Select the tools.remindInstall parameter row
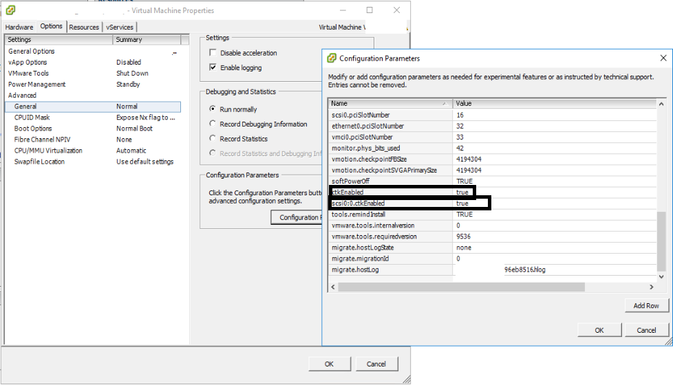Screen dimensions: 673x385 click(492, 214)
